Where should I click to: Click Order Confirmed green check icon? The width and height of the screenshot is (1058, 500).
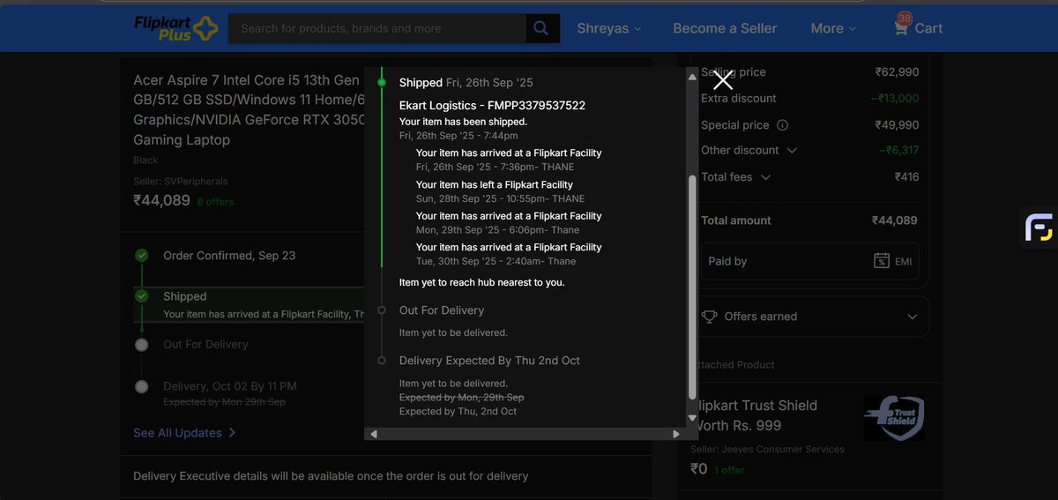141,256
